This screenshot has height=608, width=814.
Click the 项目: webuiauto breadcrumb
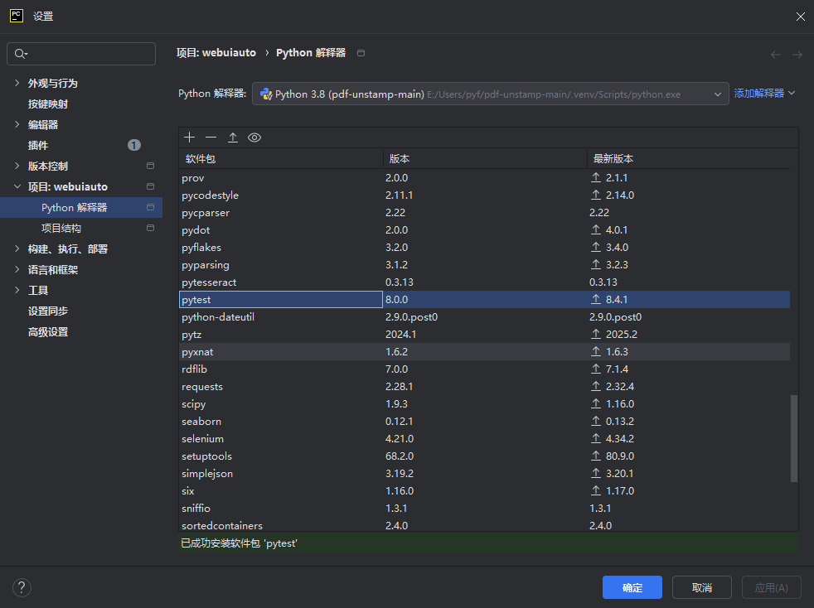216,53
